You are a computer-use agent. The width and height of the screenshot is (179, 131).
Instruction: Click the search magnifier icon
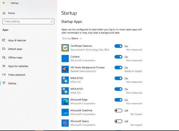(52, 21)
